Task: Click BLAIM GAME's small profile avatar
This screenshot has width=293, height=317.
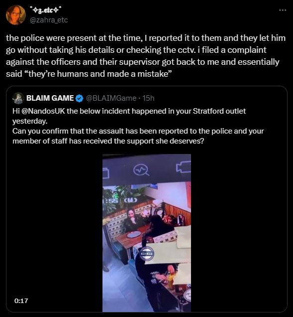Action: [18, 98]
